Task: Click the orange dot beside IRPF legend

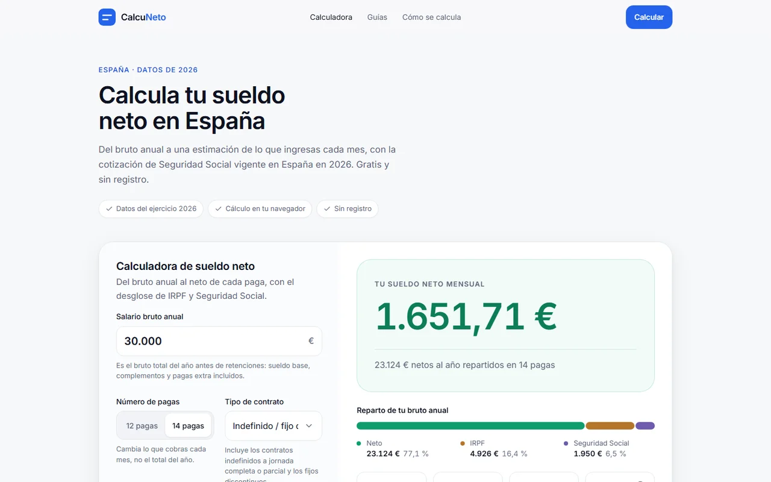Action: (463, 443)
